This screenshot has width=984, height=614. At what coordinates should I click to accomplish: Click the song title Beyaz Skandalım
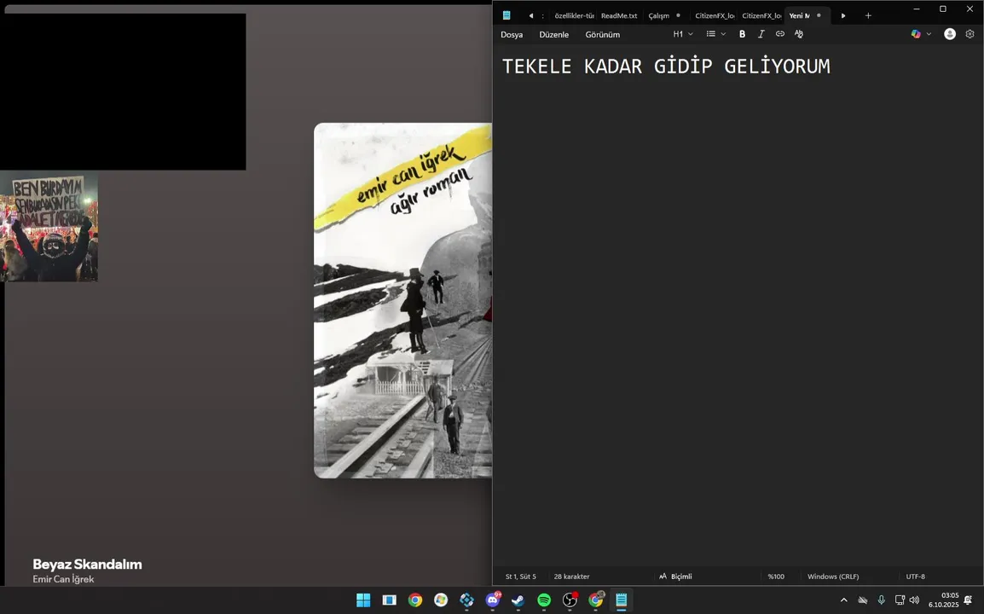(x=87, y=564)
